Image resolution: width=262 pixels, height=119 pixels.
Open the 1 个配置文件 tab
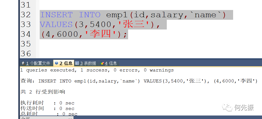pos(36,63)
